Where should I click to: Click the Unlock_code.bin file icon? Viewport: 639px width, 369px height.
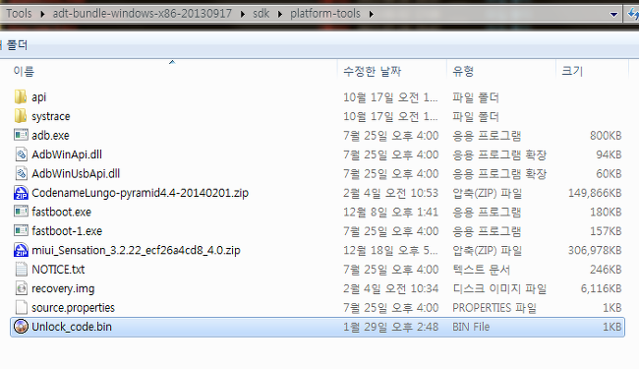pos(21,327)
